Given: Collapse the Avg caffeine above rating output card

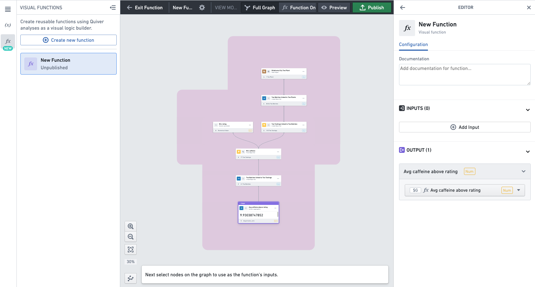Looking at the screenshot, I should (524, 171).
